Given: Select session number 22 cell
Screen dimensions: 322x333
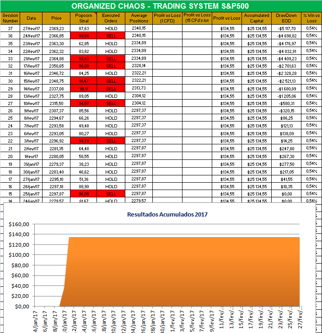Looking at the screenshot, I should (x=10, y=141).
